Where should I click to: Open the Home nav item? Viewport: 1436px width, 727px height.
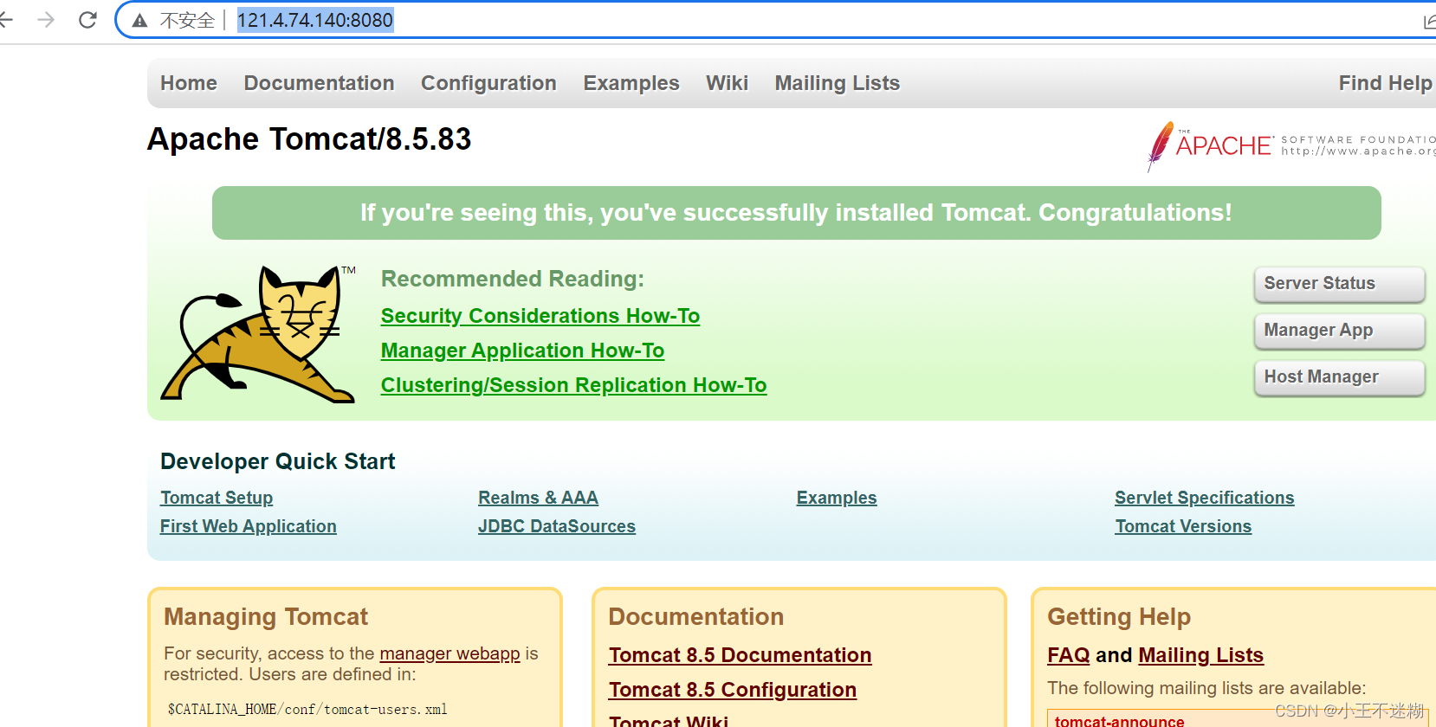189,83
